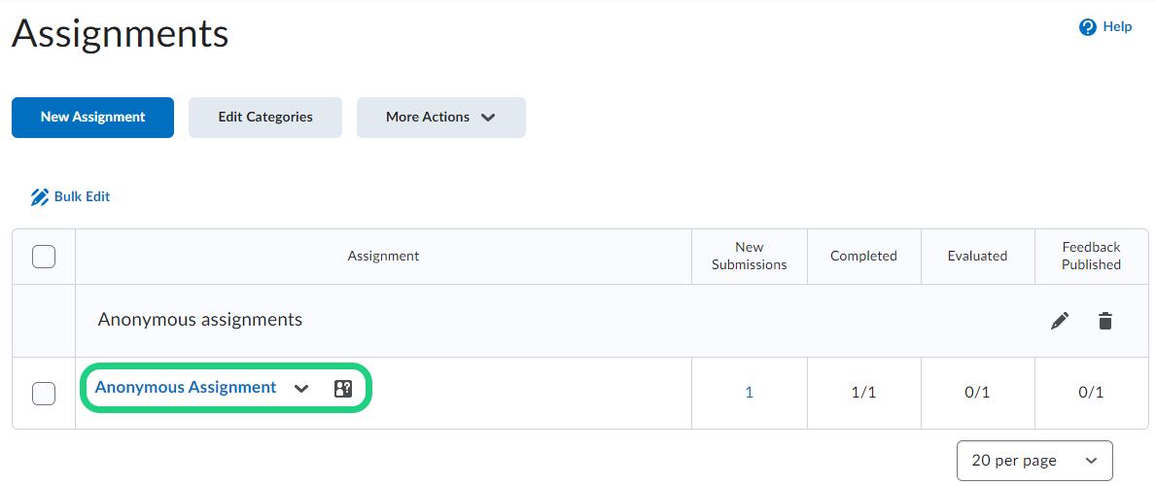Click the Help question mark icon
The image size is (1156, 486).
(1088, 27)
